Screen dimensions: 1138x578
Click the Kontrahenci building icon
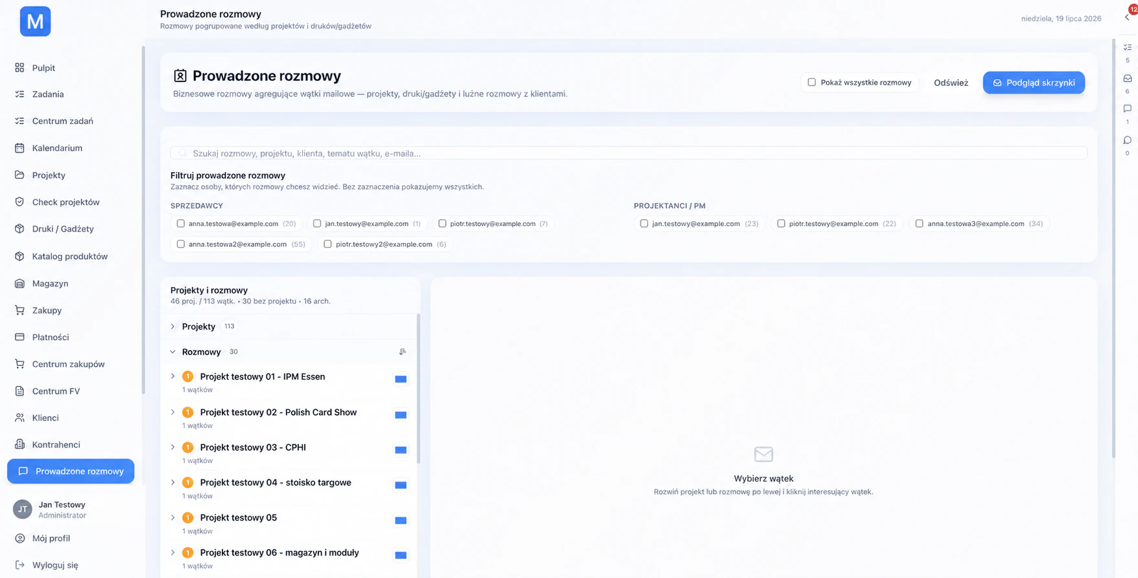pos(19,445)
